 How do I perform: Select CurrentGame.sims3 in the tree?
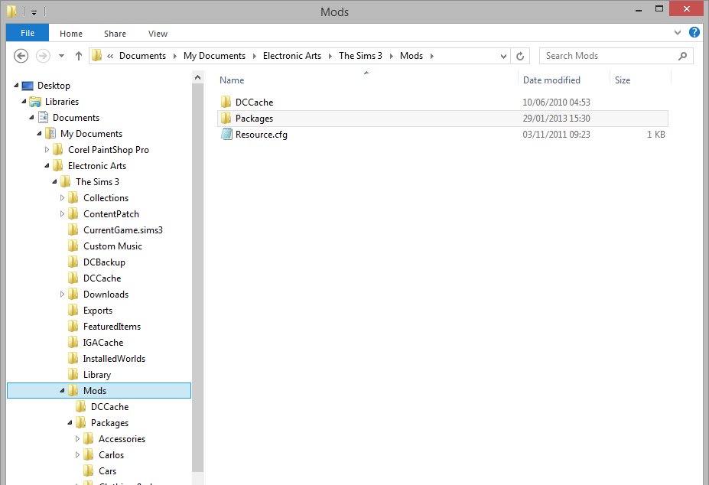(123, 229)
